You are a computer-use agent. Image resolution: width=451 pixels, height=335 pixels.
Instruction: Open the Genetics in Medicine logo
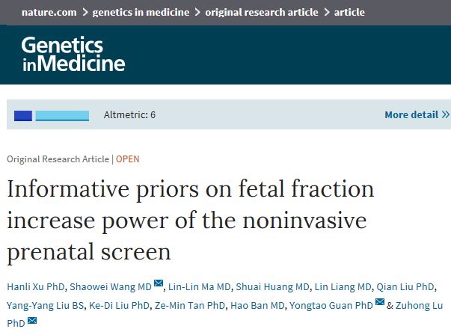[x=72, y=53]
